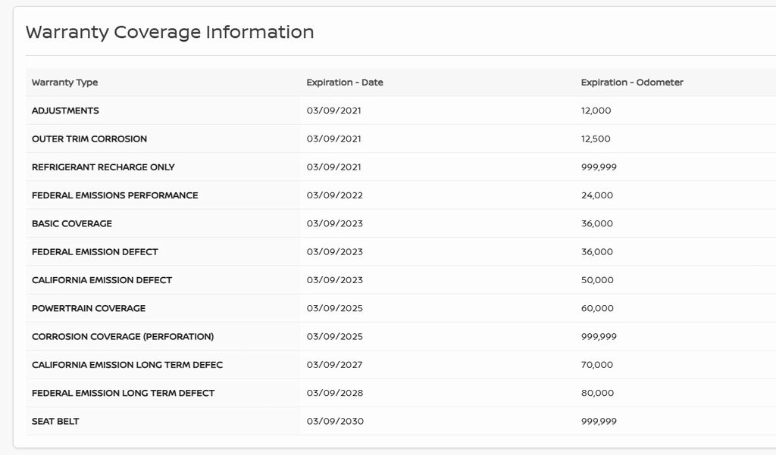Select the OUTER TRIM CORROSION entry

point(89,139)
